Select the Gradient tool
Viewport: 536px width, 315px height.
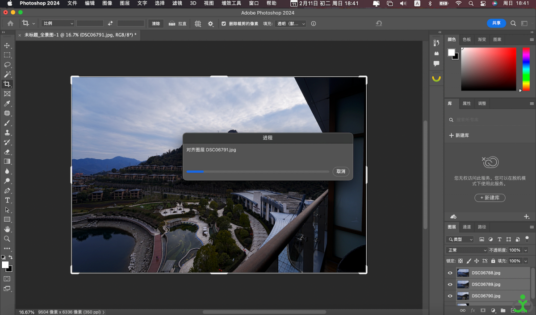click(x=7, y=162)
